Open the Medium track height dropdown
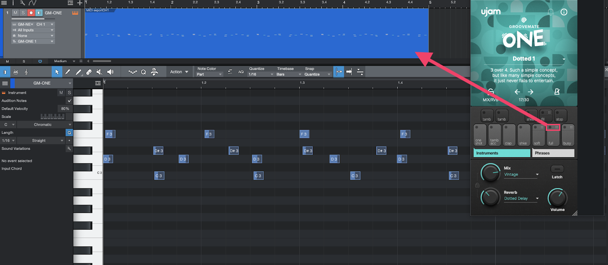608x265 pixels. click(64, 61)
